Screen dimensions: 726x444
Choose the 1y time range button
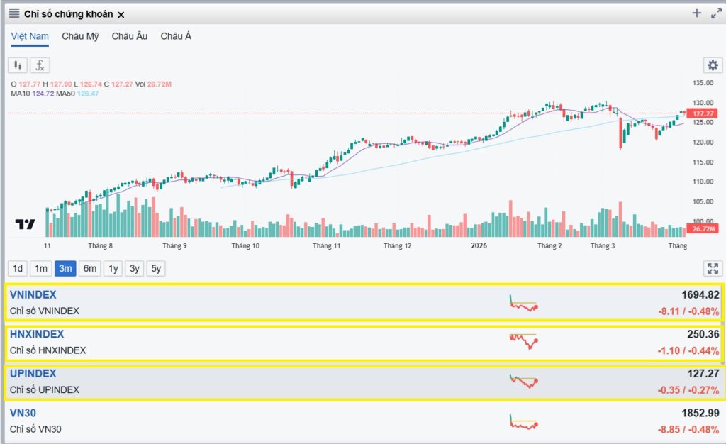point(113,269)
